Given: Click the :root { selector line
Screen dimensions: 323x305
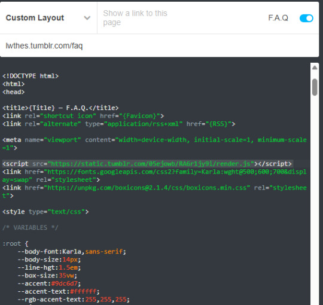Looking at the screenshot, I should (16, 243).
